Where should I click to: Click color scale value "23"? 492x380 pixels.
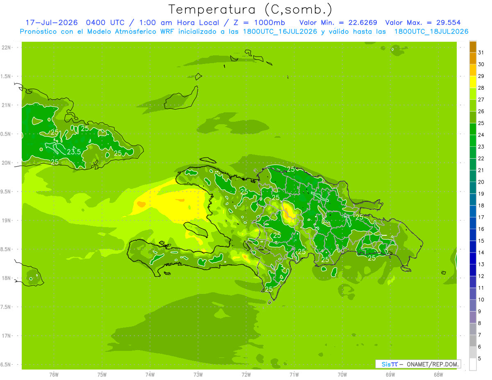(481, 147)
